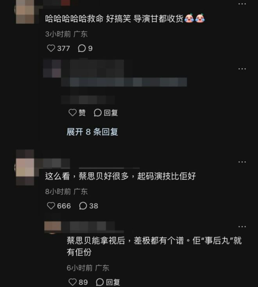Like the reply with 89 likes

(72, 282)
